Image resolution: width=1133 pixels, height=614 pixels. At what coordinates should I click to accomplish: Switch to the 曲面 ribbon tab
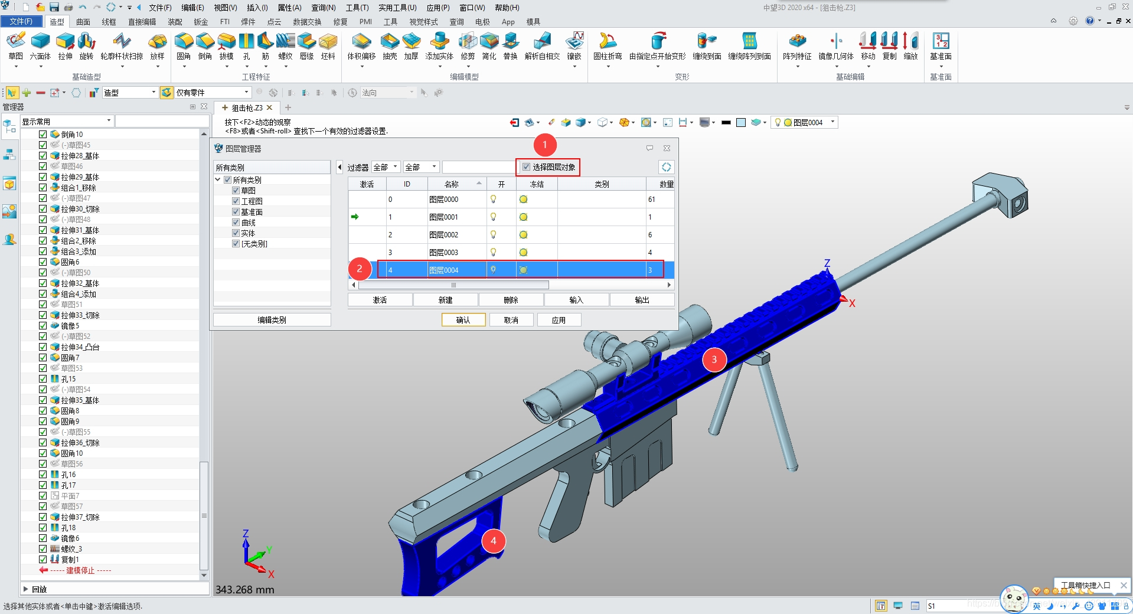[x=83, y=22]
